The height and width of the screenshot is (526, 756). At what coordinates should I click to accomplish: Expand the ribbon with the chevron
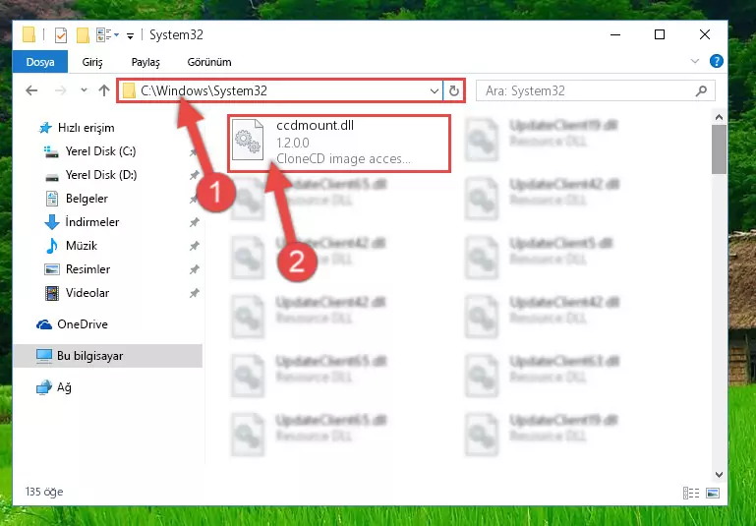pos(695,61)
